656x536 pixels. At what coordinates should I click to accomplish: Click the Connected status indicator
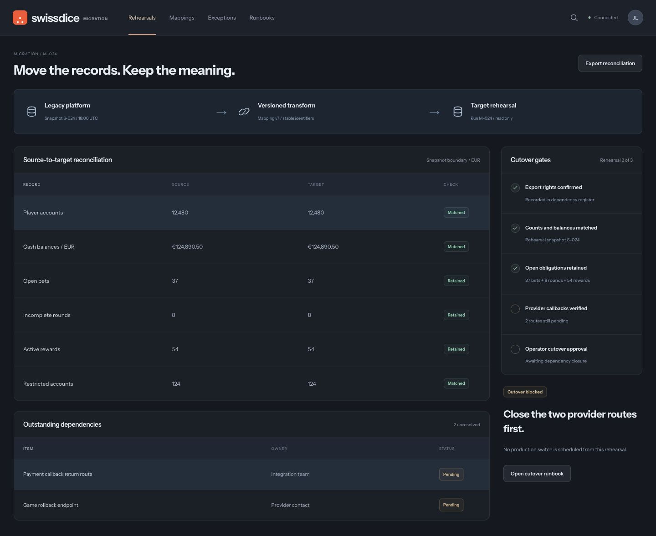[603, 18]
